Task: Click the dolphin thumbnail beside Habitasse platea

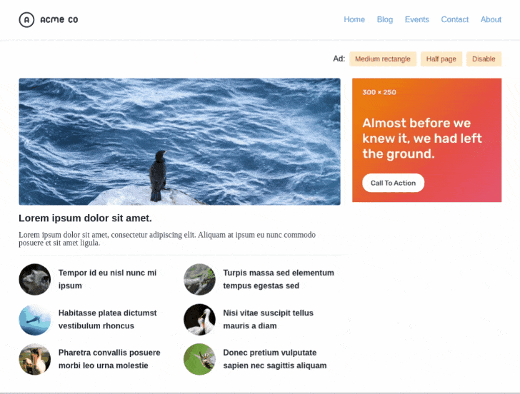Action: pyautogui.click(x=35, y=320)
